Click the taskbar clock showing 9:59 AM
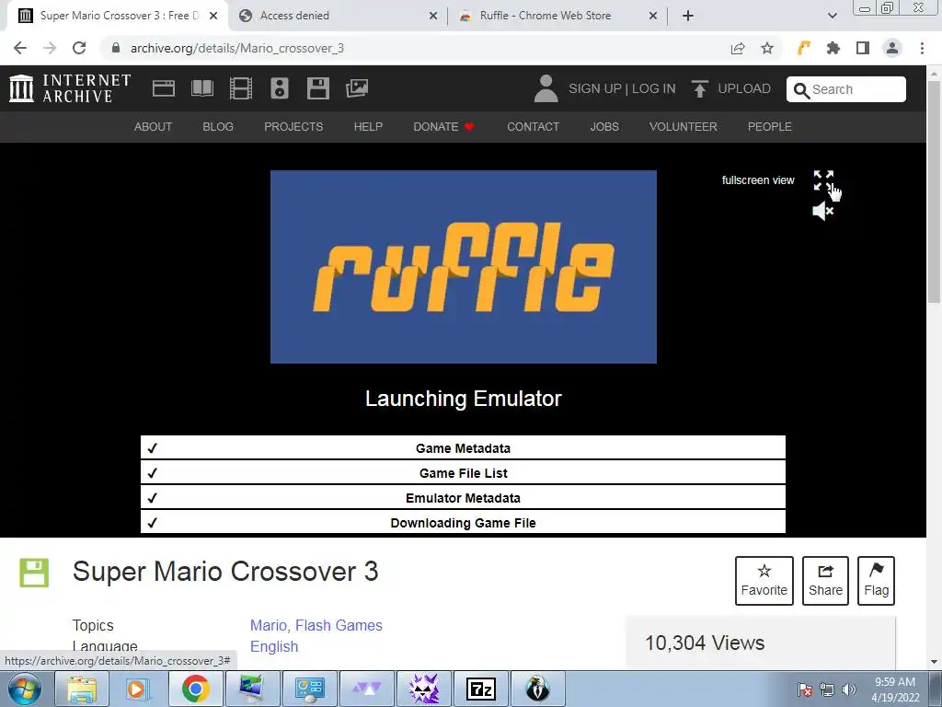Viewport: 942px width, 707px height. (x=895, y=690)
